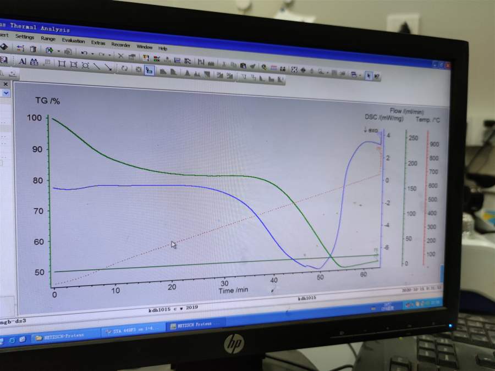Click the mountain peak evaluation icon
This screenshot has height=371, width=495.
[x=187, y=74]
